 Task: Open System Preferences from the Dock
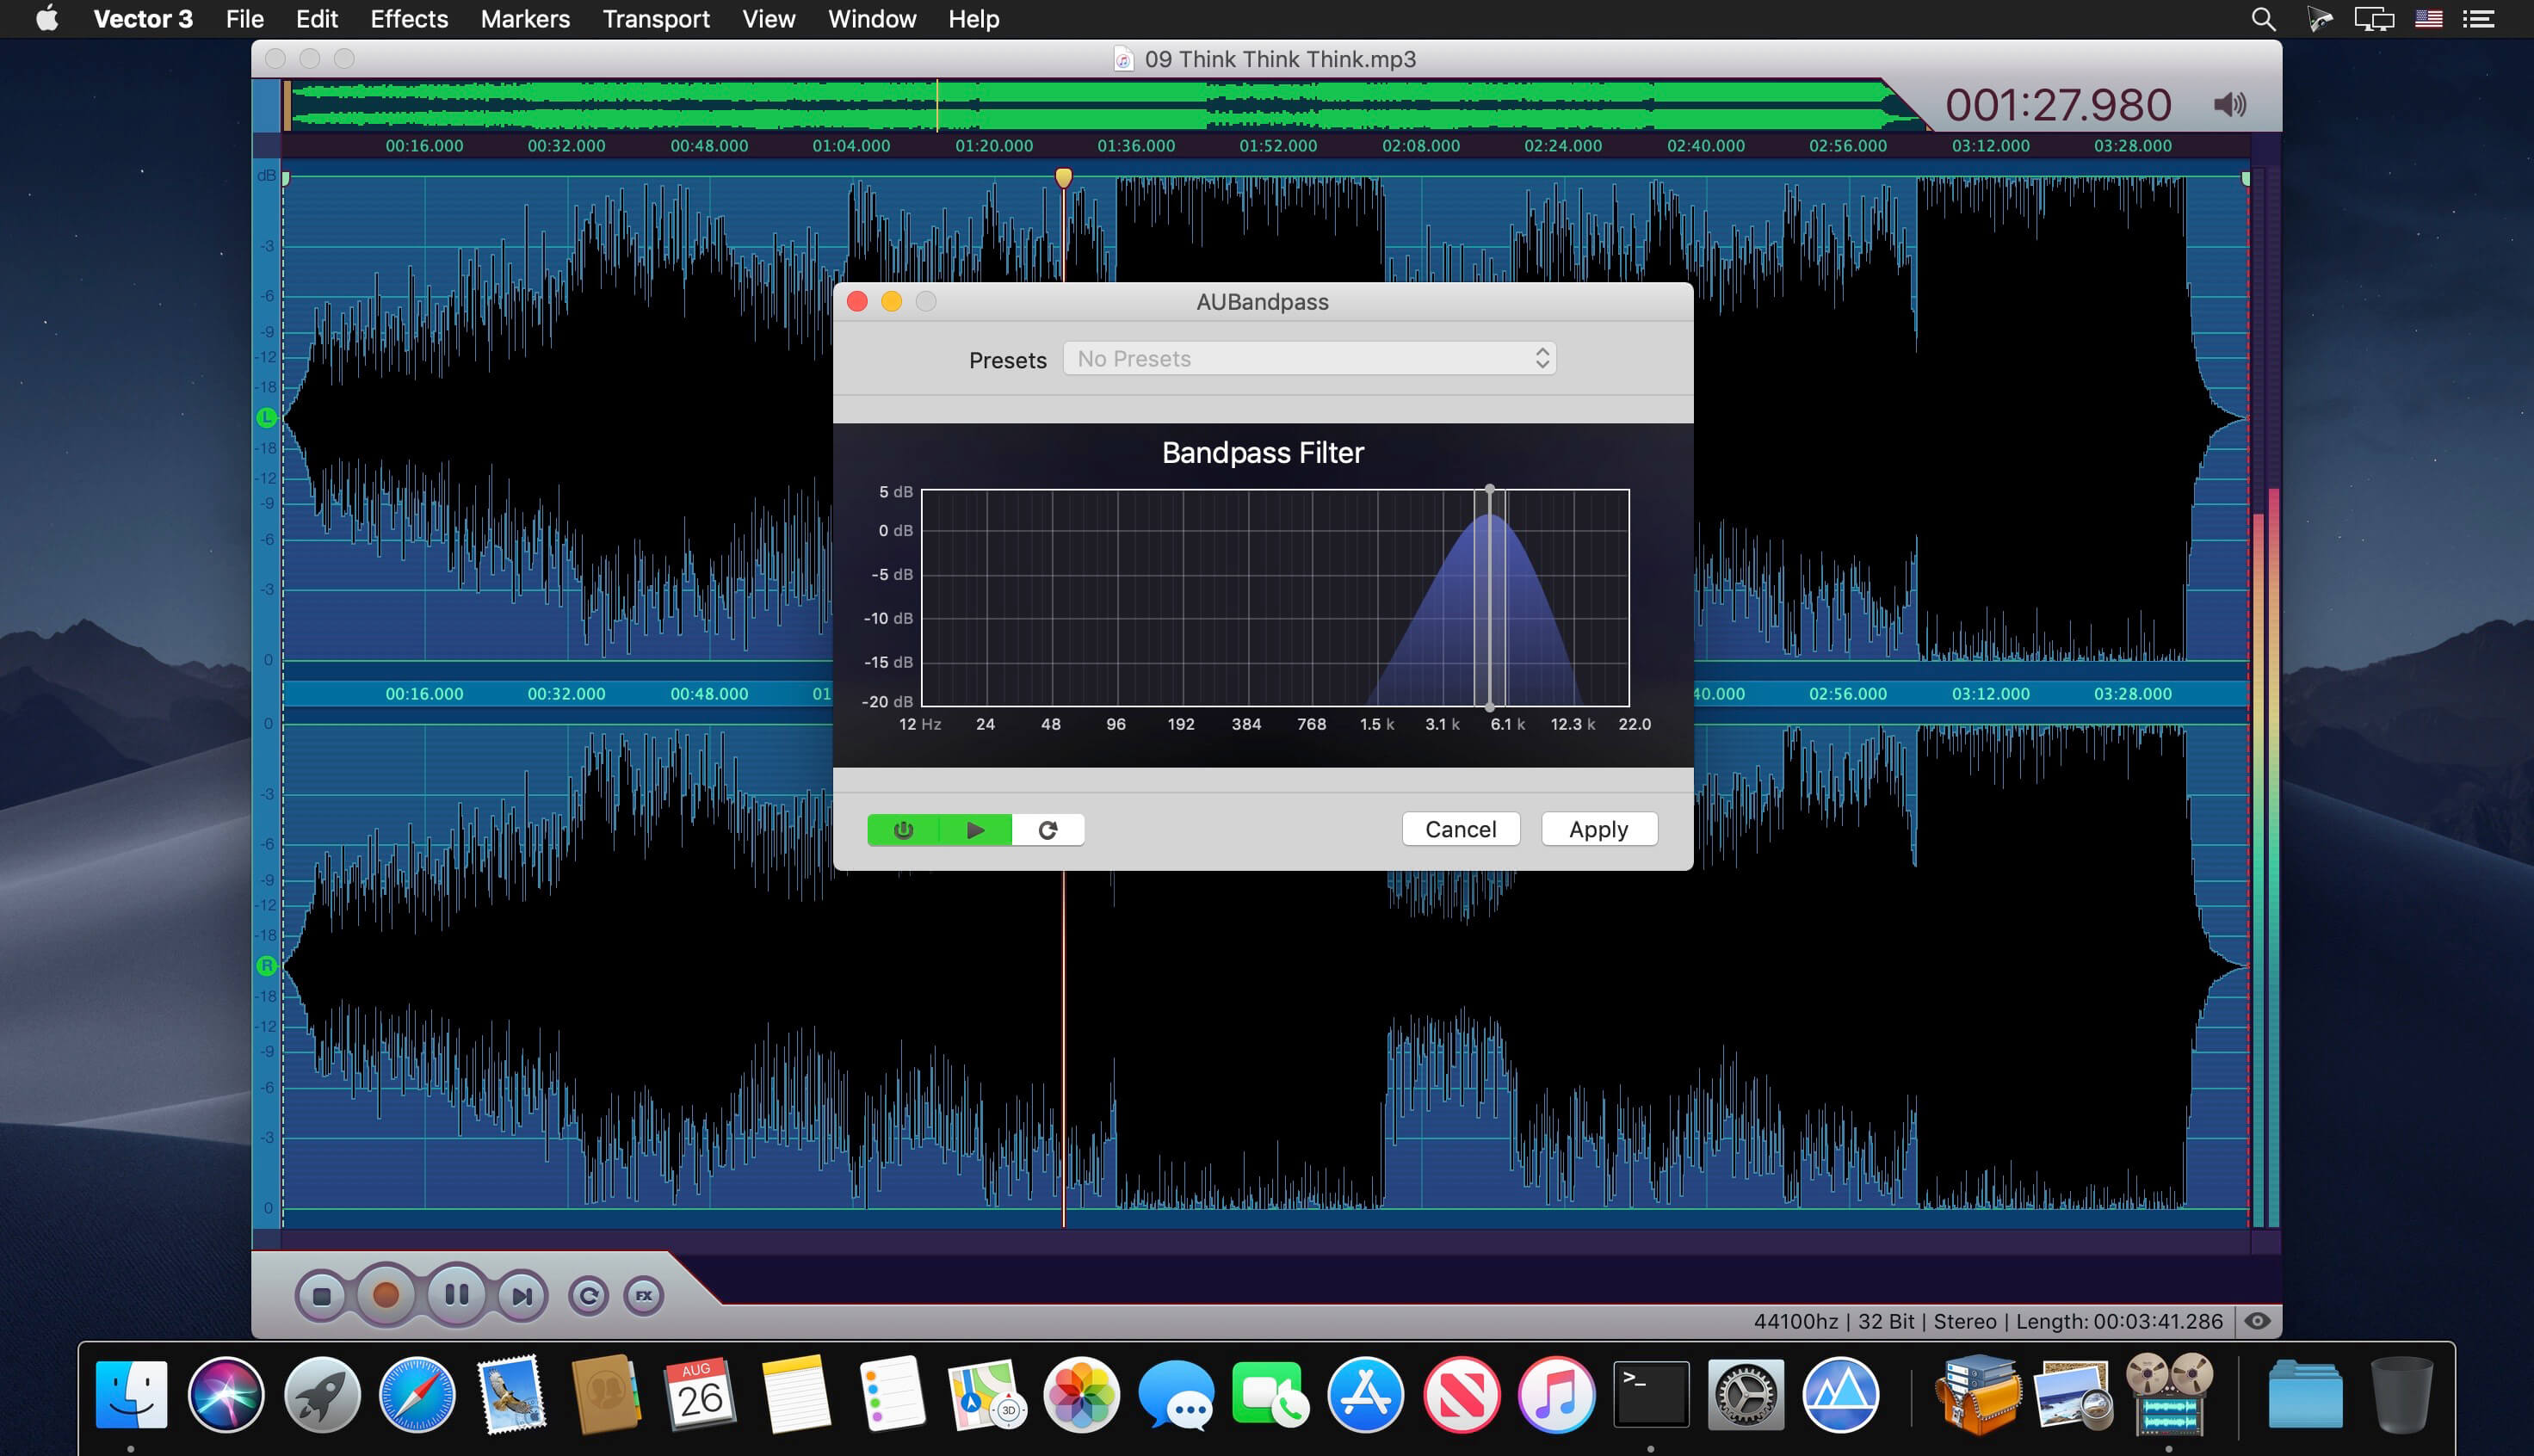pyautogui.click(x=1746, y=1394)
